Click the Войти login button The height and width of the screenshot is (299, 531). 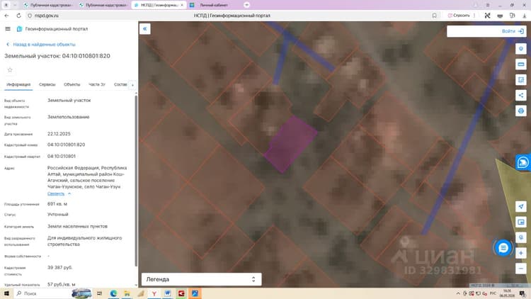pyautogui.click(x=513, y=31)
